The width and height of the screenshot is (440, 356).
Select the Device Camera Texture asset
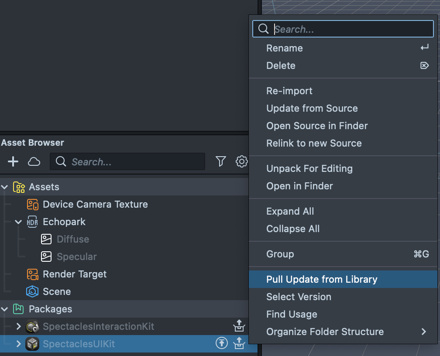click(x=95, y=204)
